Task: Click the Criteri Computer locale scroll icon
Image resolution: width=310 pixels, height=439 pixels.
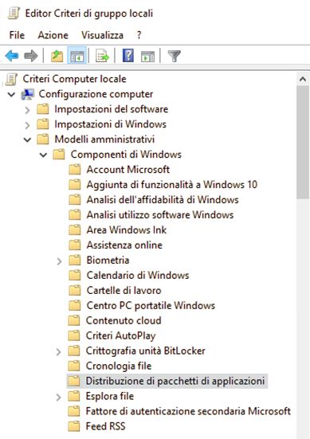Action: [x=11, y=79]
